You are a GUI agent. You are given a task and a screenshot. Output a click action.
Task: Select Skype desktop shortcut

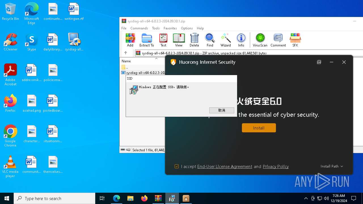point(31,42)
